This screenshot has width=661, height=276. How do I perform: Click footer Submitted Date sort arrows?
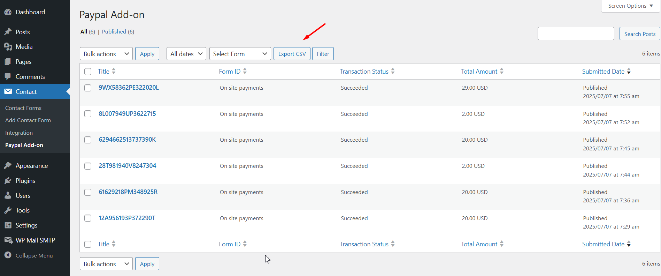629,244
